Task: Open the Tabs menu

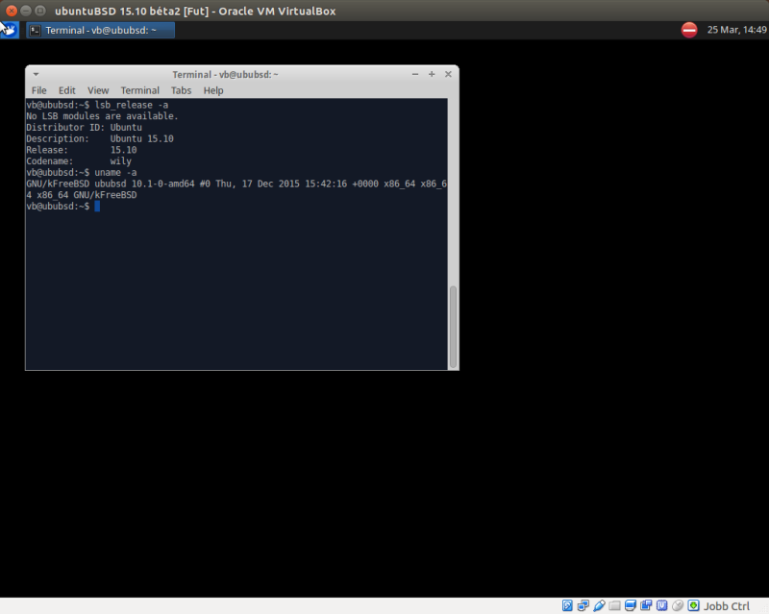Action: click(181, 90)
